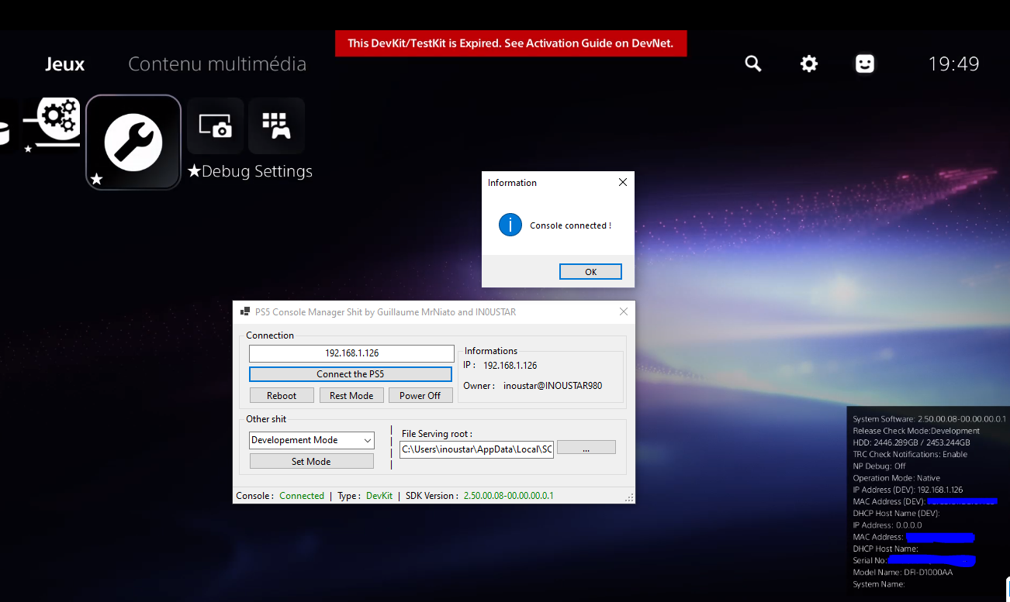The width and height of the screenshot is (1010, 602).
Task: Click the 19:49 clock
Action: tap(953, 64)
